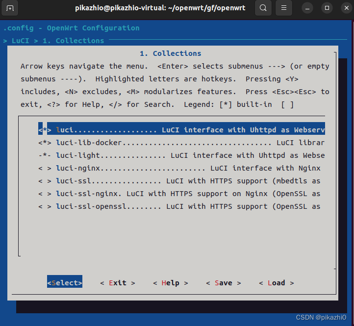Toggle luci-ssl-nginx selection marker
354x326 pixels.
[x=45, y=194]
